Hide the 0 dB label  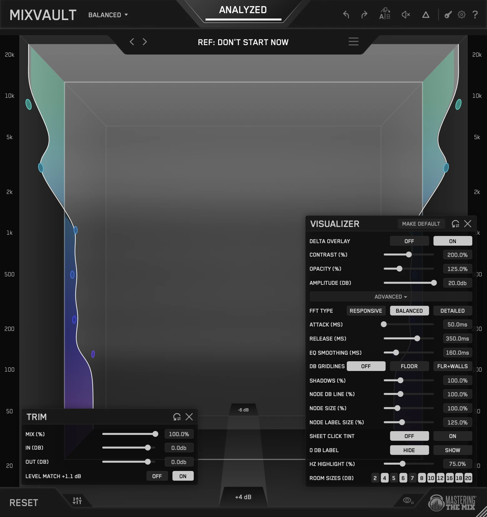(x=409, y=450)
